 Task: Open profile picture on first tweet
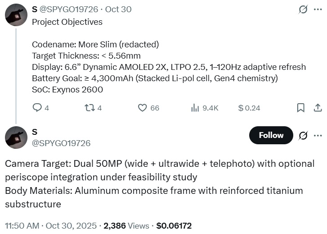[x=16, y=15]
